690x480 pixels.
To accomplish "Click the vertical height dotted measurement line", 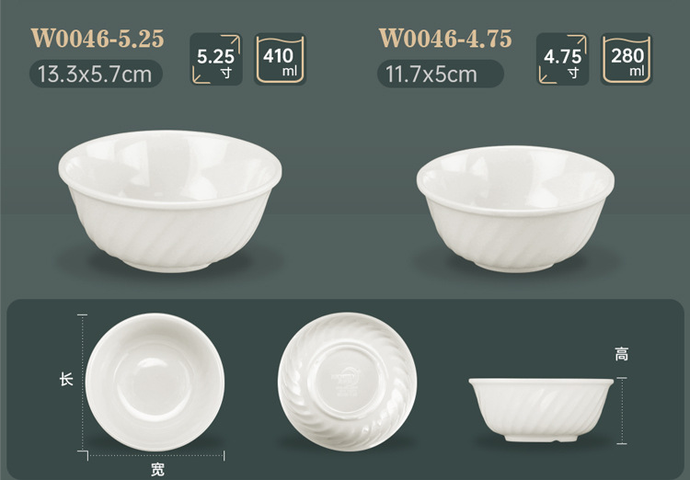I will pos(622,410).
